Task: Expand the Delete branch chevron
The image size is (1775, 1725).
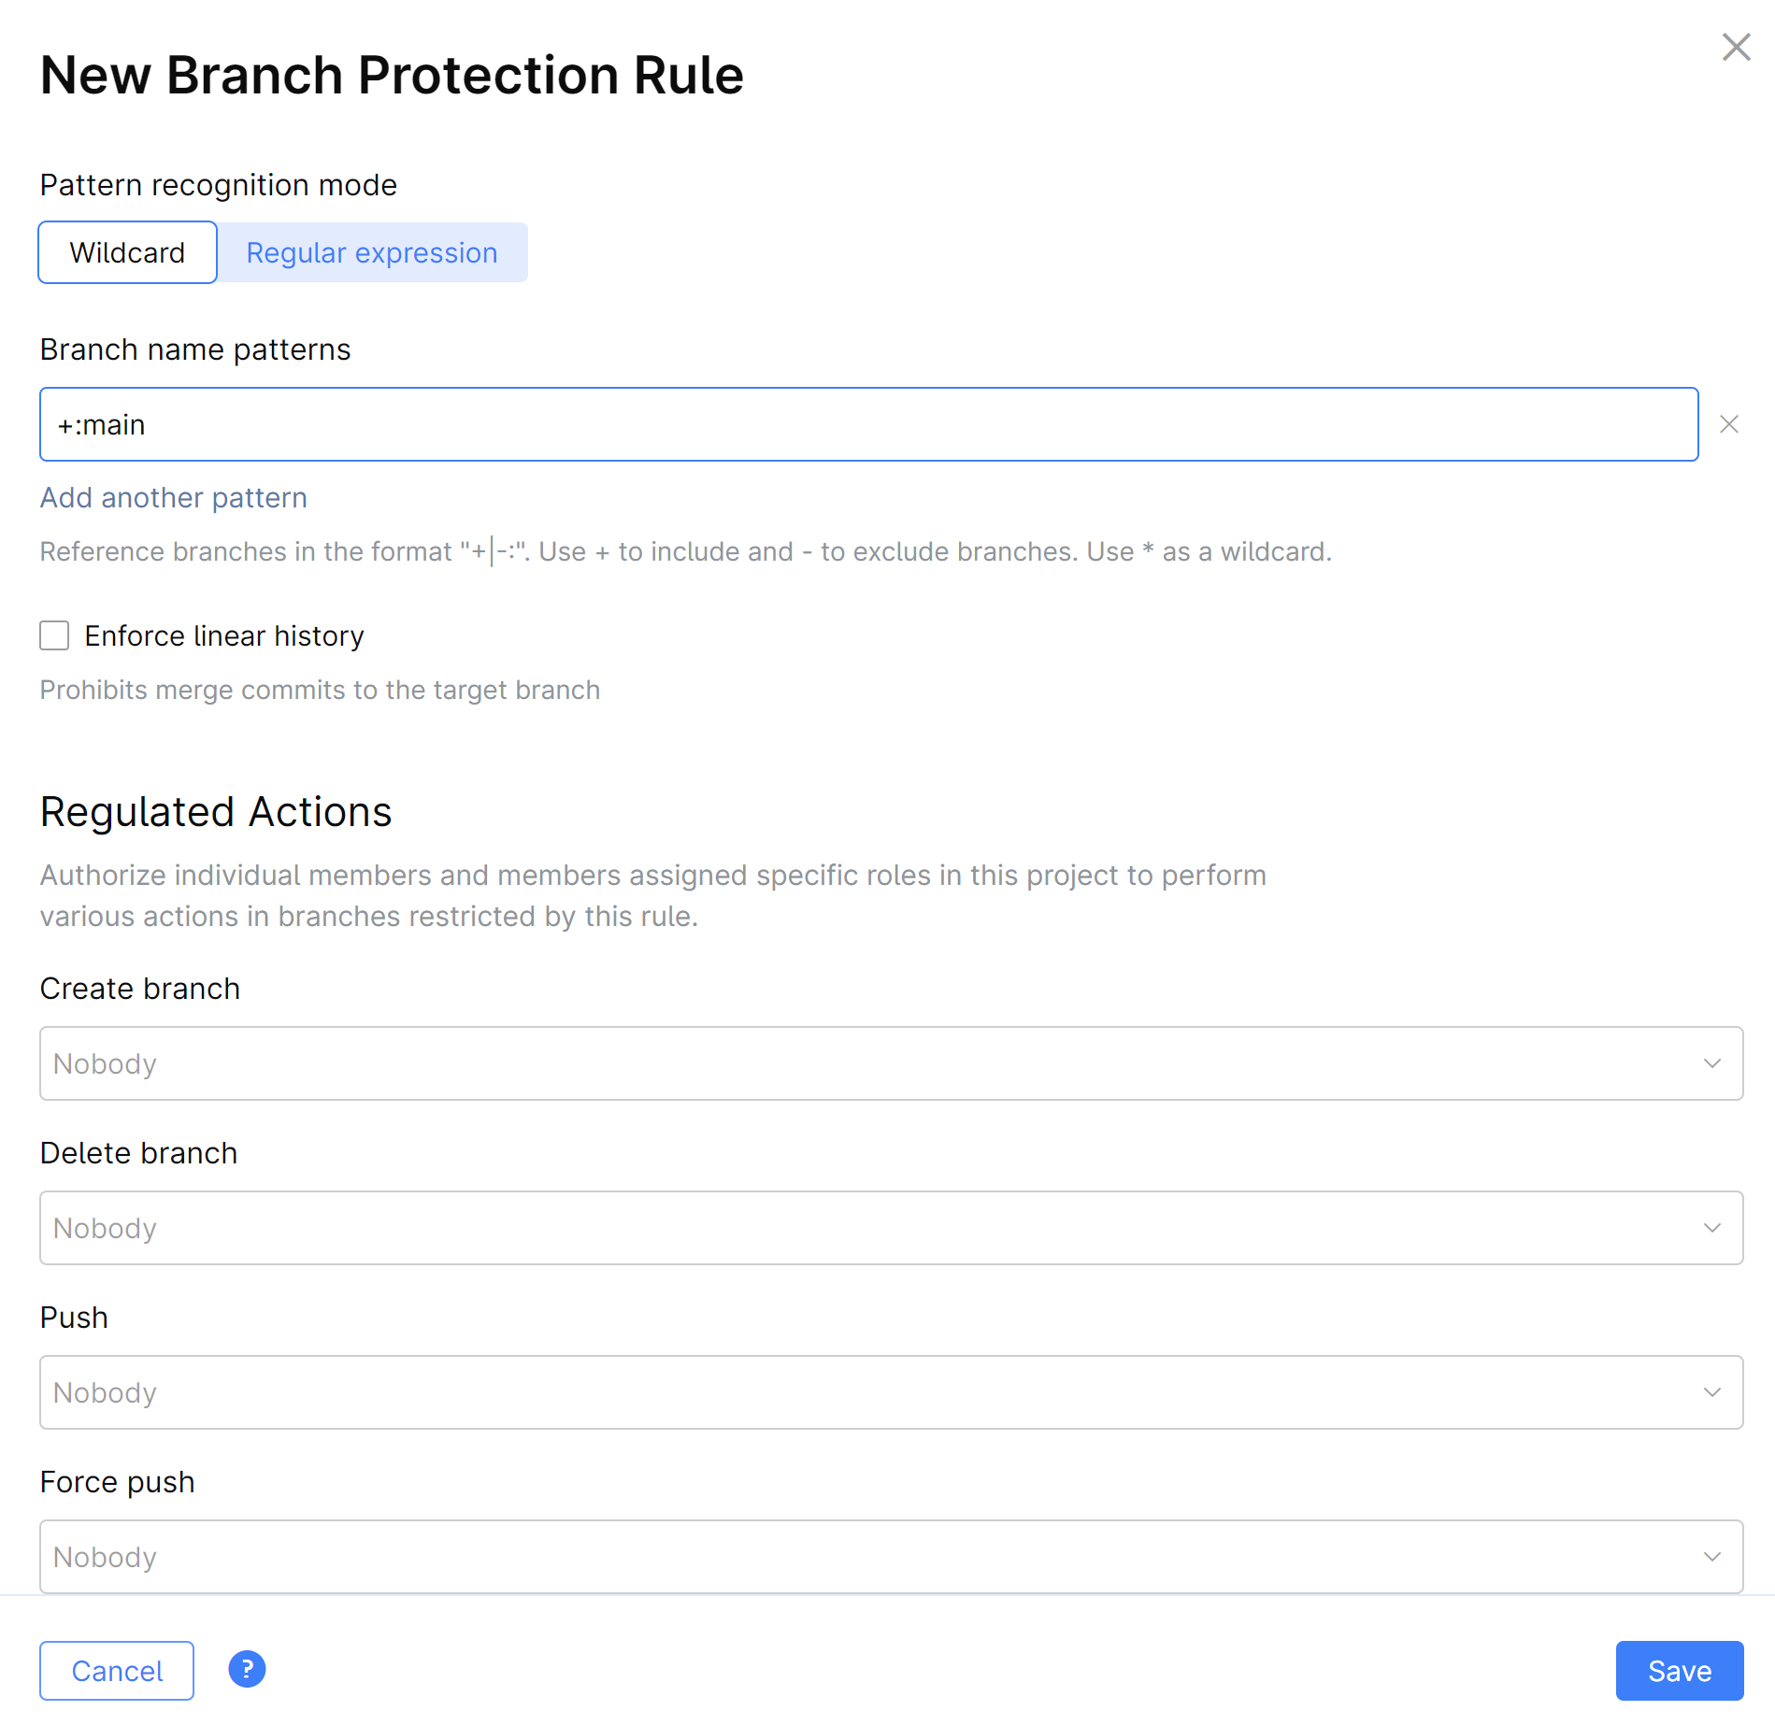Action: [1711, 1228]
